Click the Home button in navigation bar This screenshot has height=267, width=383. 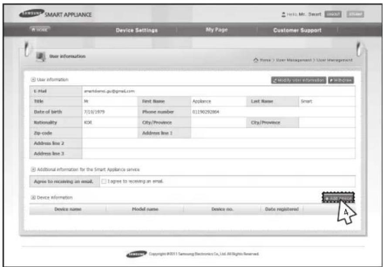[x=39, y=29]
